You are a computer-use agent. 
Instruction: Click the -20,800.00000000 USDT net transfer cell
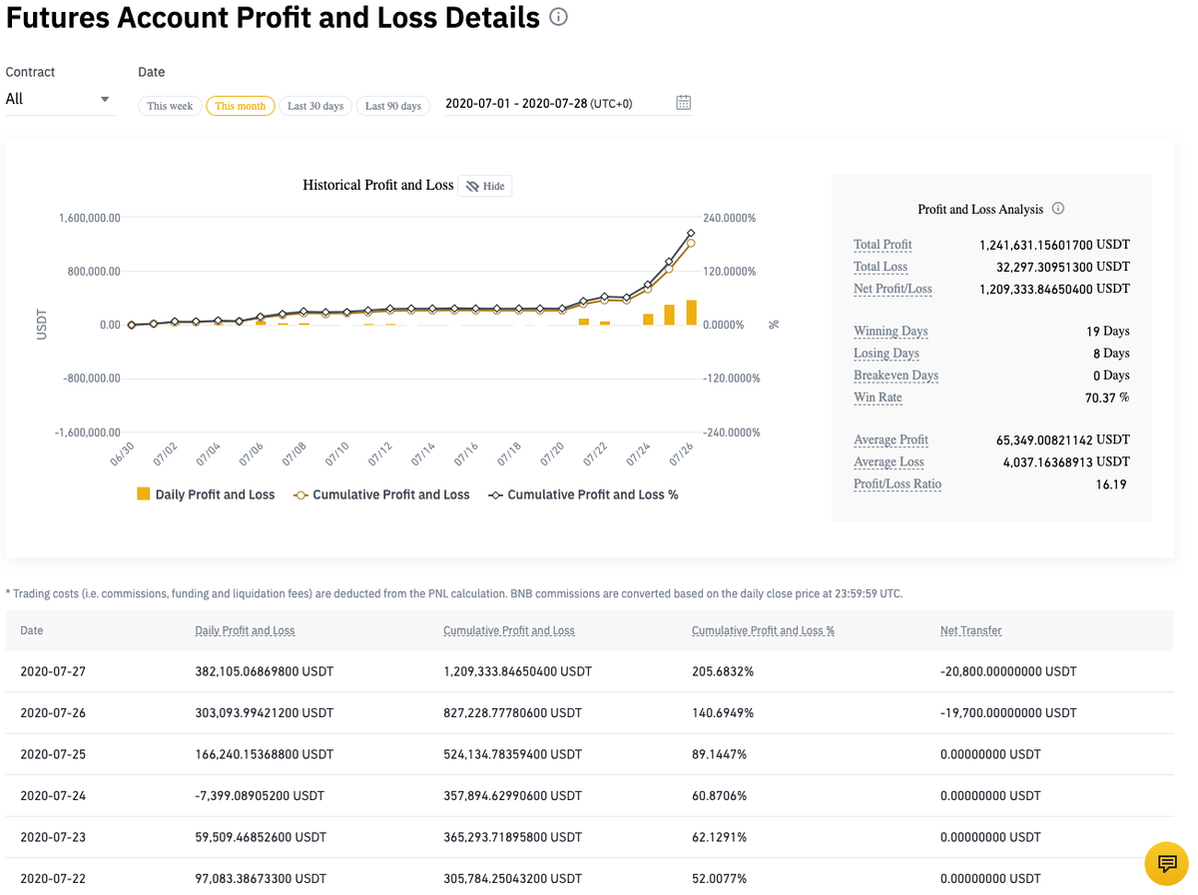(x=1008, y=671)
